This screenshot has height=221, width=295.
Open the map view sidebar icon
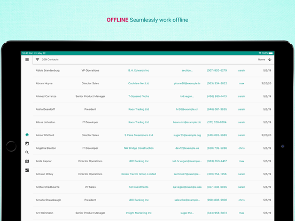[27, 161]
